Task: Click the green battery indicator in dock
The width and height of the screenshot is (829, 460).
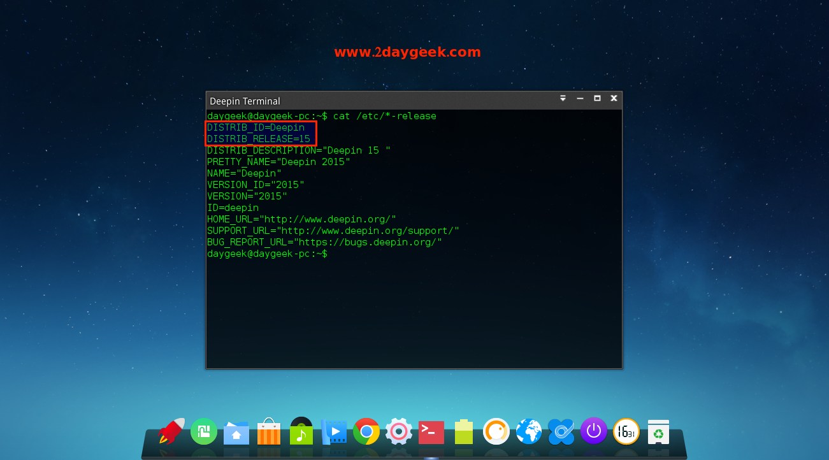Action: [464, 432]
